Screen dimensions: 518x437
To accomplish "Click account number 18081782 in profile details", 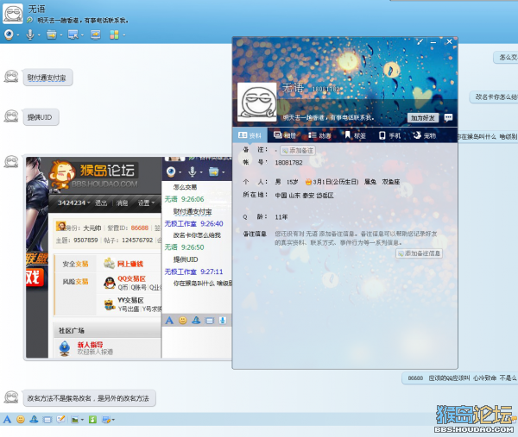I will (x=288, y=163).
